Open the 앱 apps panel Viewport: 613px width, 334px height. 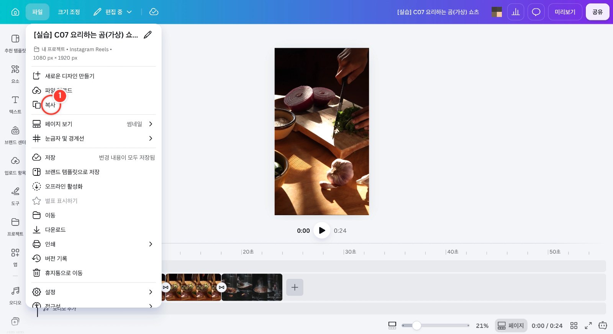pyautogui.click(x=15, y=258)
